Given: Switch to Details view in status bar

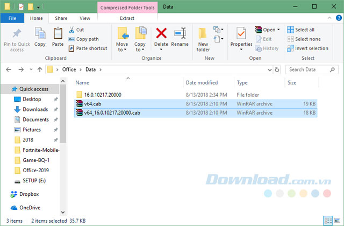Looking at the screenshot, I should [x=328, y=221].
